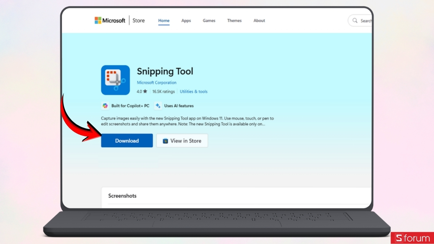Click the AI sparkle icon

(x=158, y=106)
